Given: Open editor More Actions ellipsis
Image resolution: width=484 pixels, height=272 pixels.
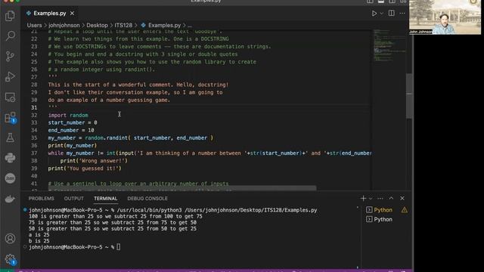Looking at the screenshot, I should [x=402, y=14].
